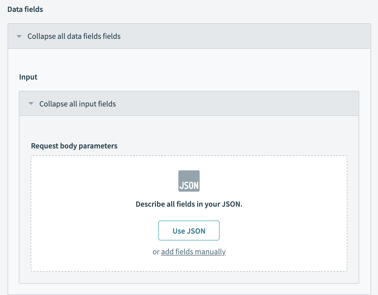Click the Describe all fields in your JSON text

(189, 204)
